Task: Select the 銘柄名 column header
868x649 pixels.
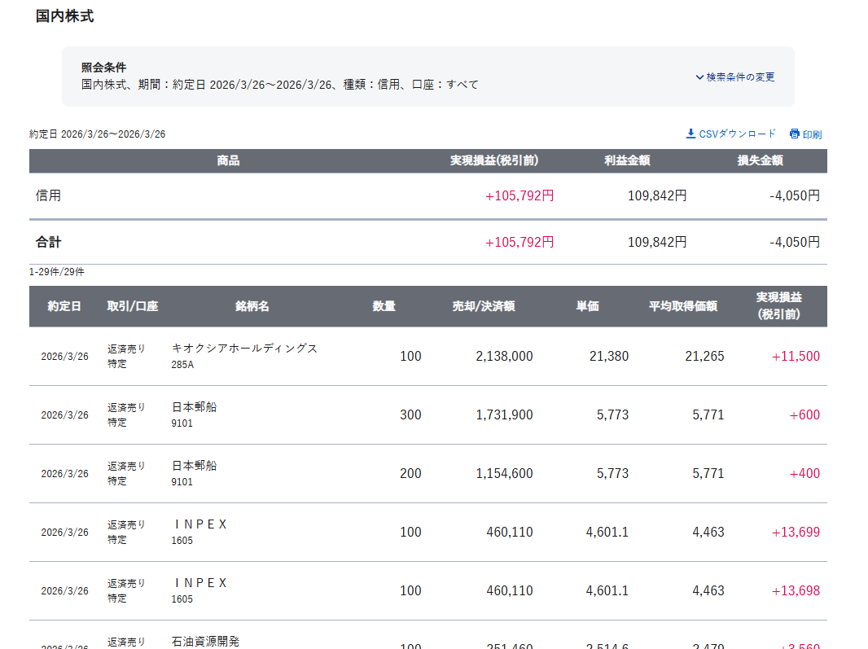Action: (x=252, y=306)
